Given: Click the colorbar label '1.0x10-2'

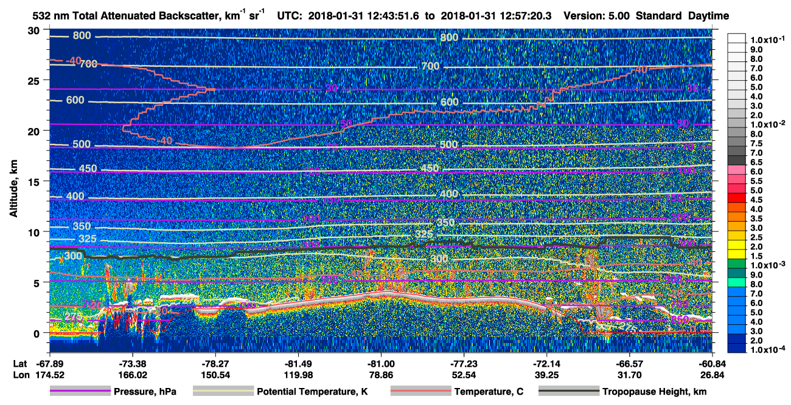Looking at the screenshot, I should (768, 123).
